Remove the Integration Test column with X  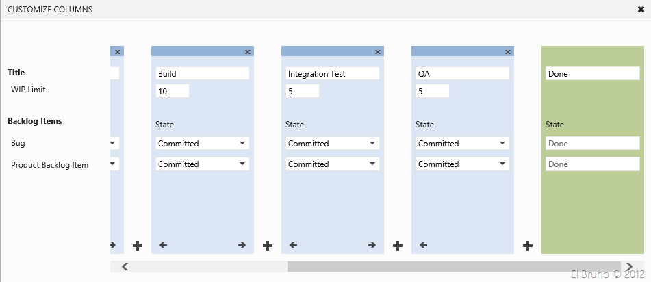[x=378, y=51]
